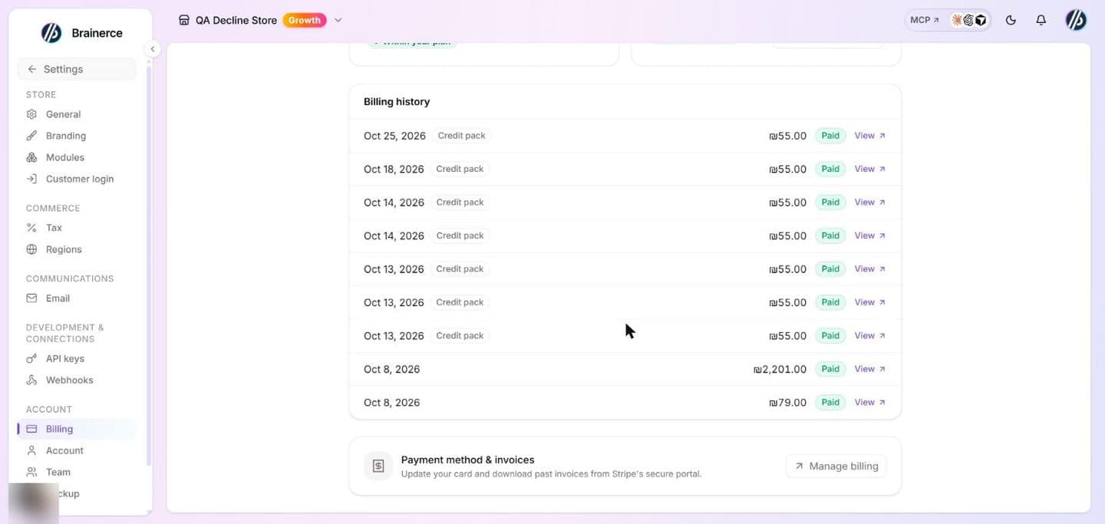
Task: Click the COMMERCE section label
Action: point(53,208)
